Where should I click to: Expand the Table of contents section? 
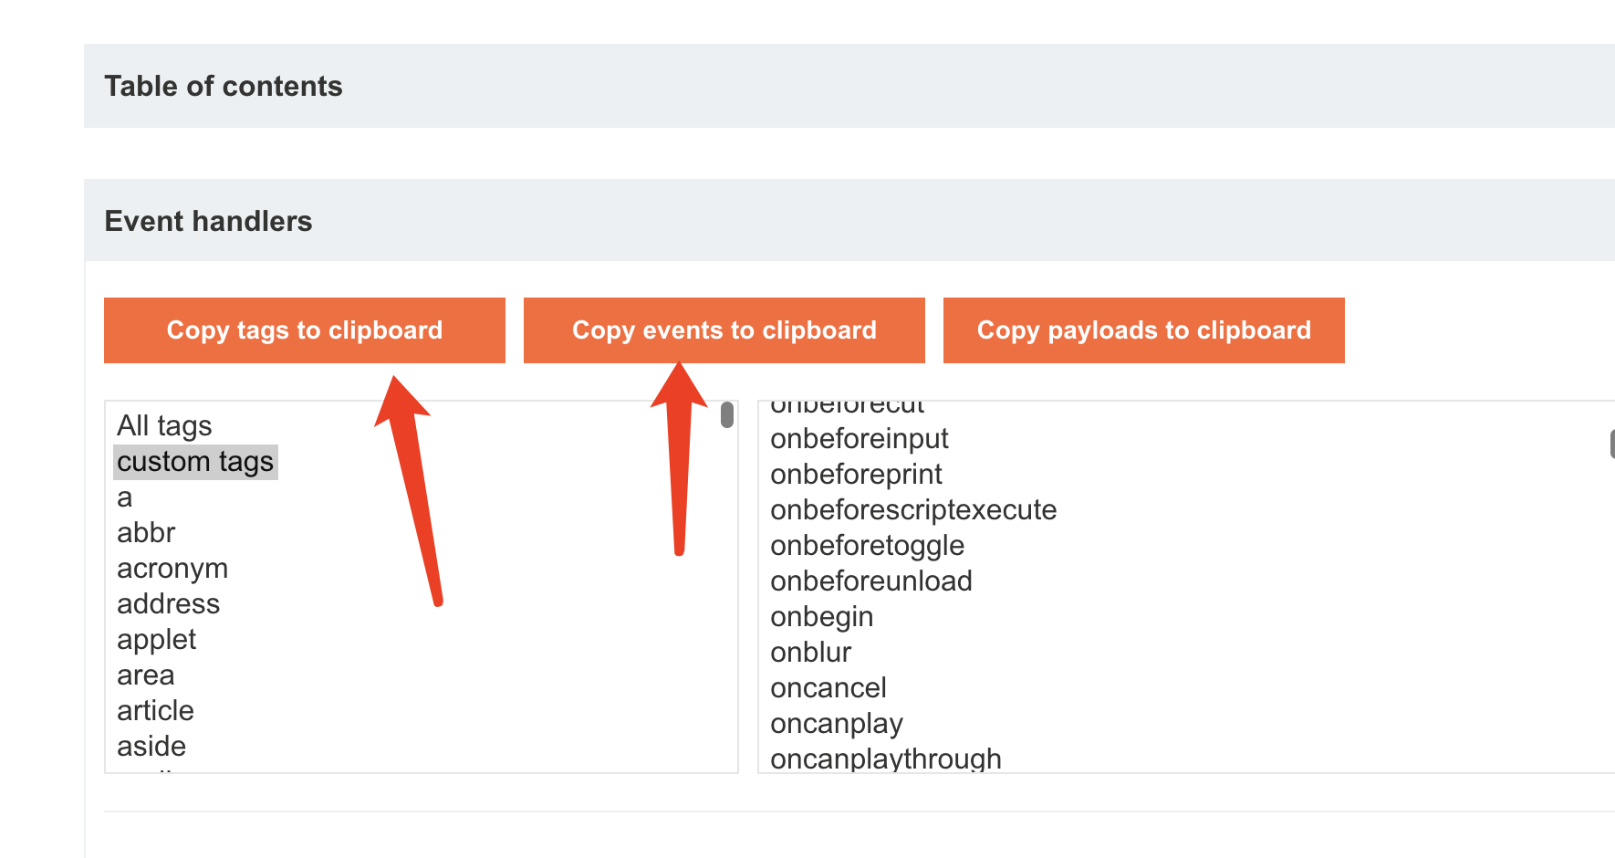click(x=224, y=86)
